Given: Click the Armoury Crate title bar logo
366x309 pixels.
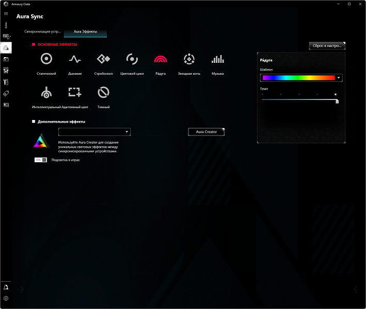Looking at the screenshot, I should point(6,4).
